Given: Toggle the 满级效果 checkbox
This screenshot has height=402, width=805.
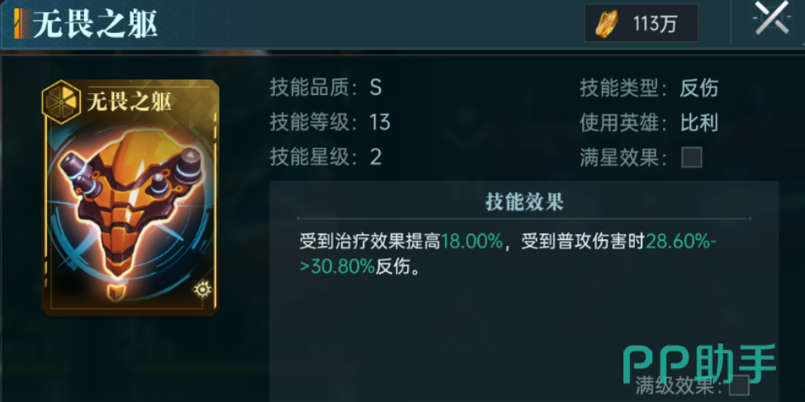Looking at the screenshot, I should point(739,386).
